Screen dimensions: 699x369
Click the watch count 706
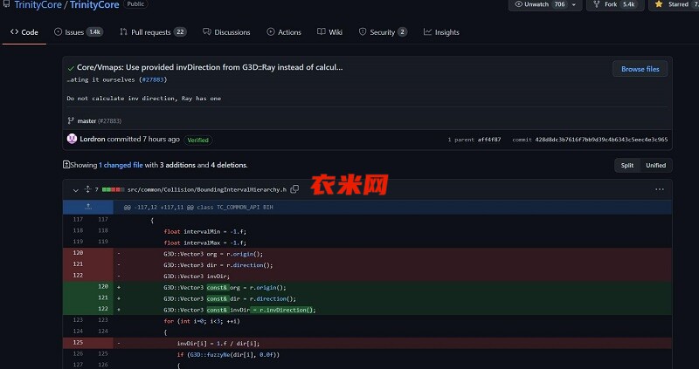tap(559, 4)
